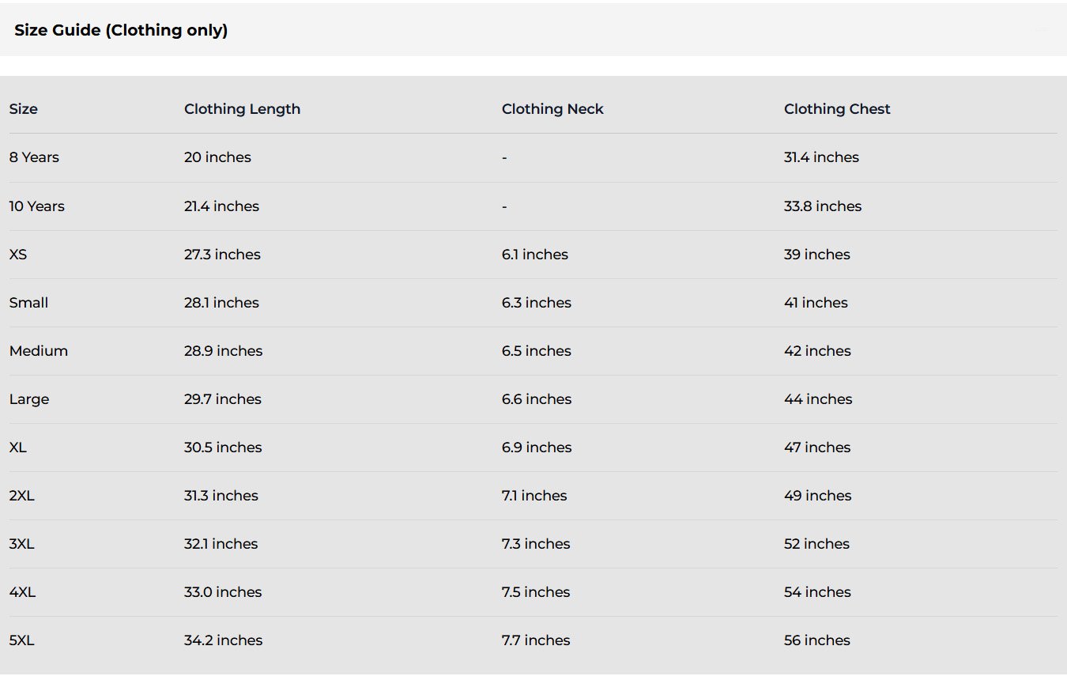
Task: Click the Clothing Chest column header
Action: click(836, 109)
